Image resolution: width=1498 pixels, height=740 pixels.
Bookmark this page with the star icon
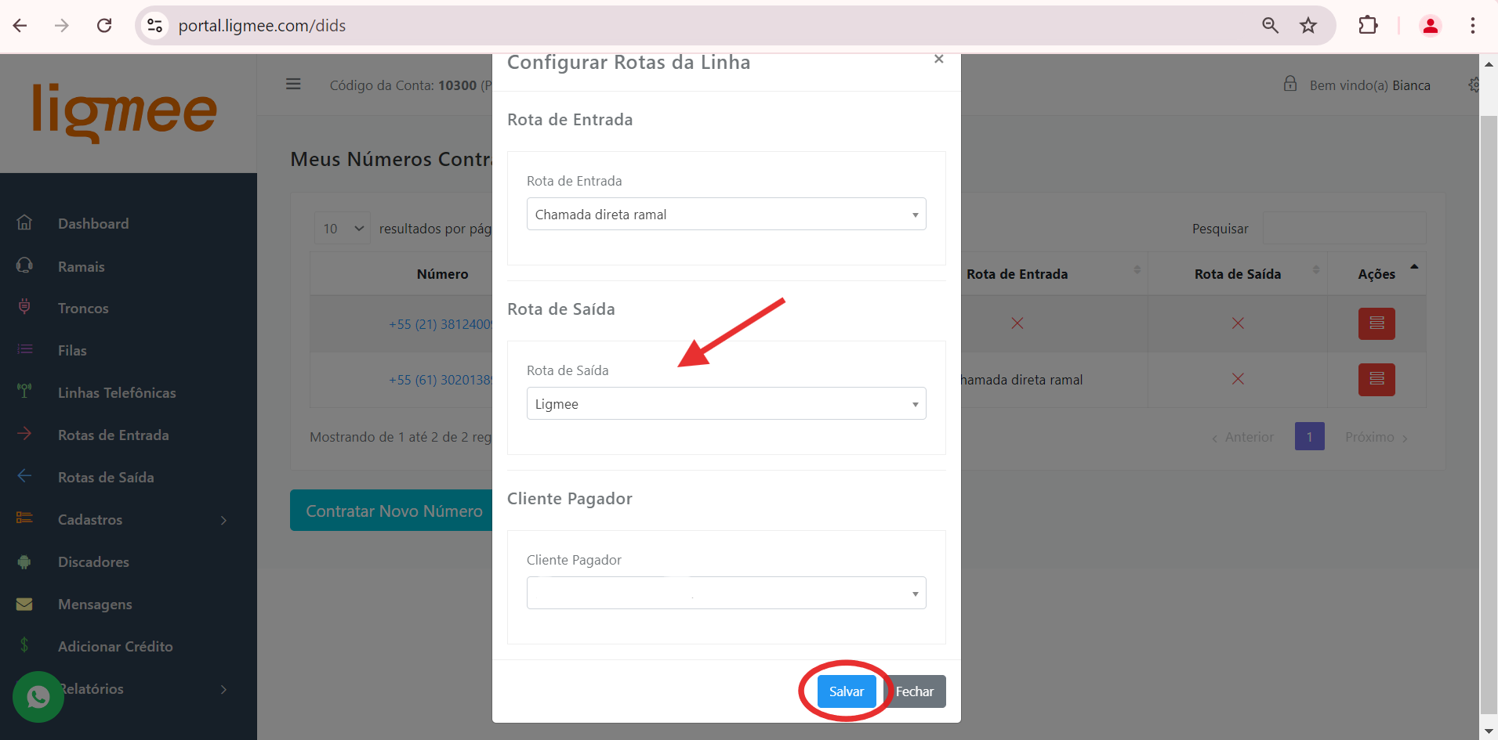[x=1308, y=26]
